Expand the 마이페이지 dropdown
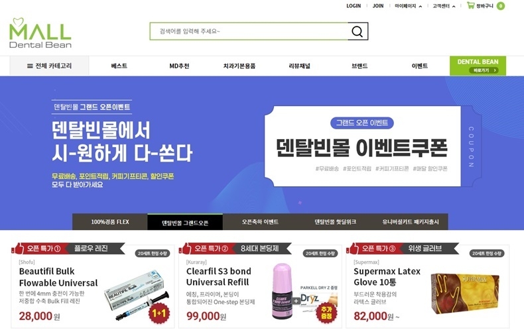 coord(408,6)
